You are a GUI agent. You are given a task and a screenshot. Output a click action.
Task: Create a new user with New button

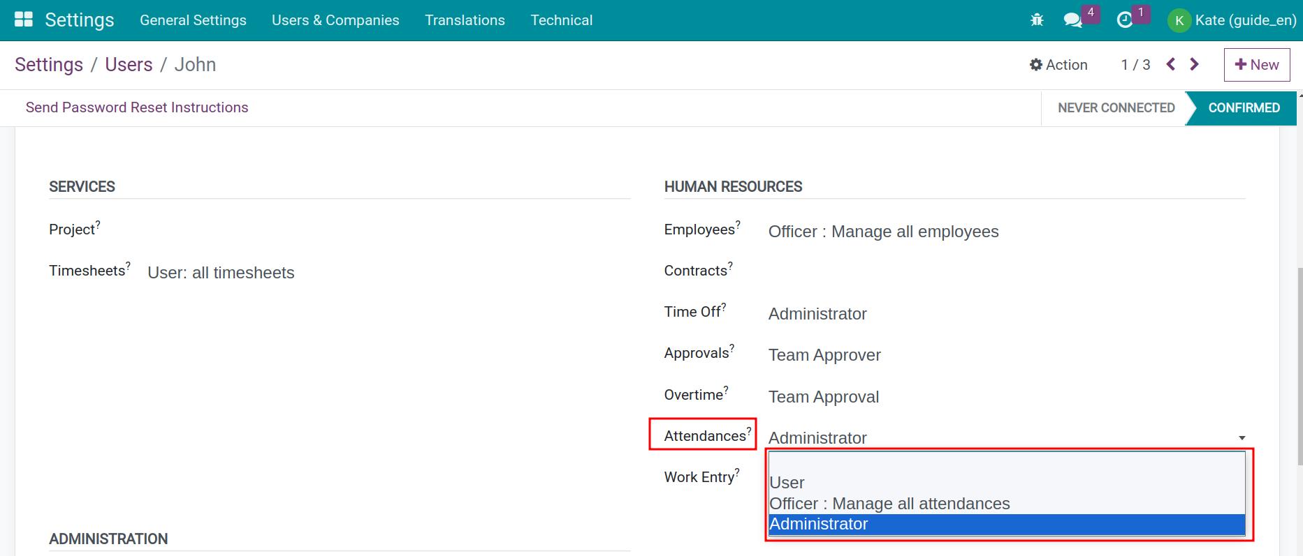pos(1256,65)
